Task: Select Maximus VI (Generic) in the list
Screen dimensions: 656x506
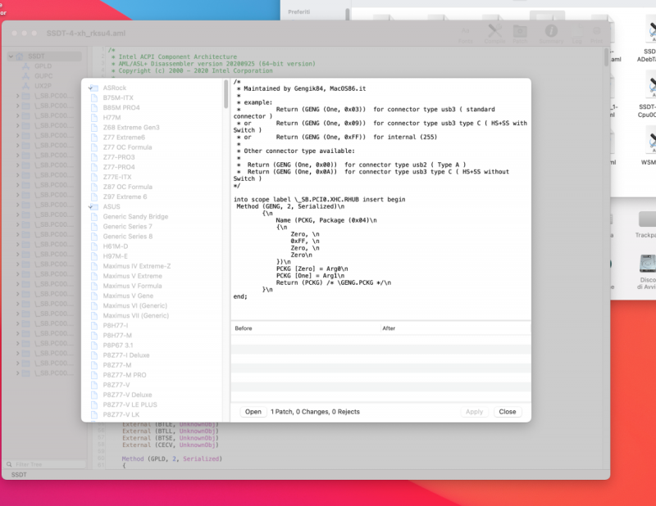Action: pyautogui.click(x=135, y=305)
